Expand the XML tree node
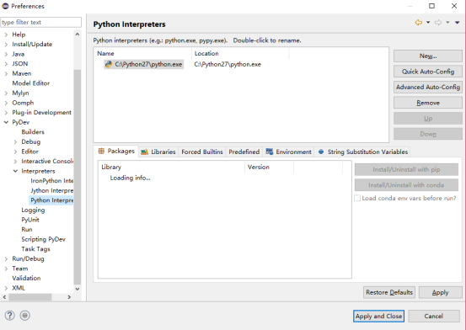Screen dimensions: 466x330 pos(6,288)
